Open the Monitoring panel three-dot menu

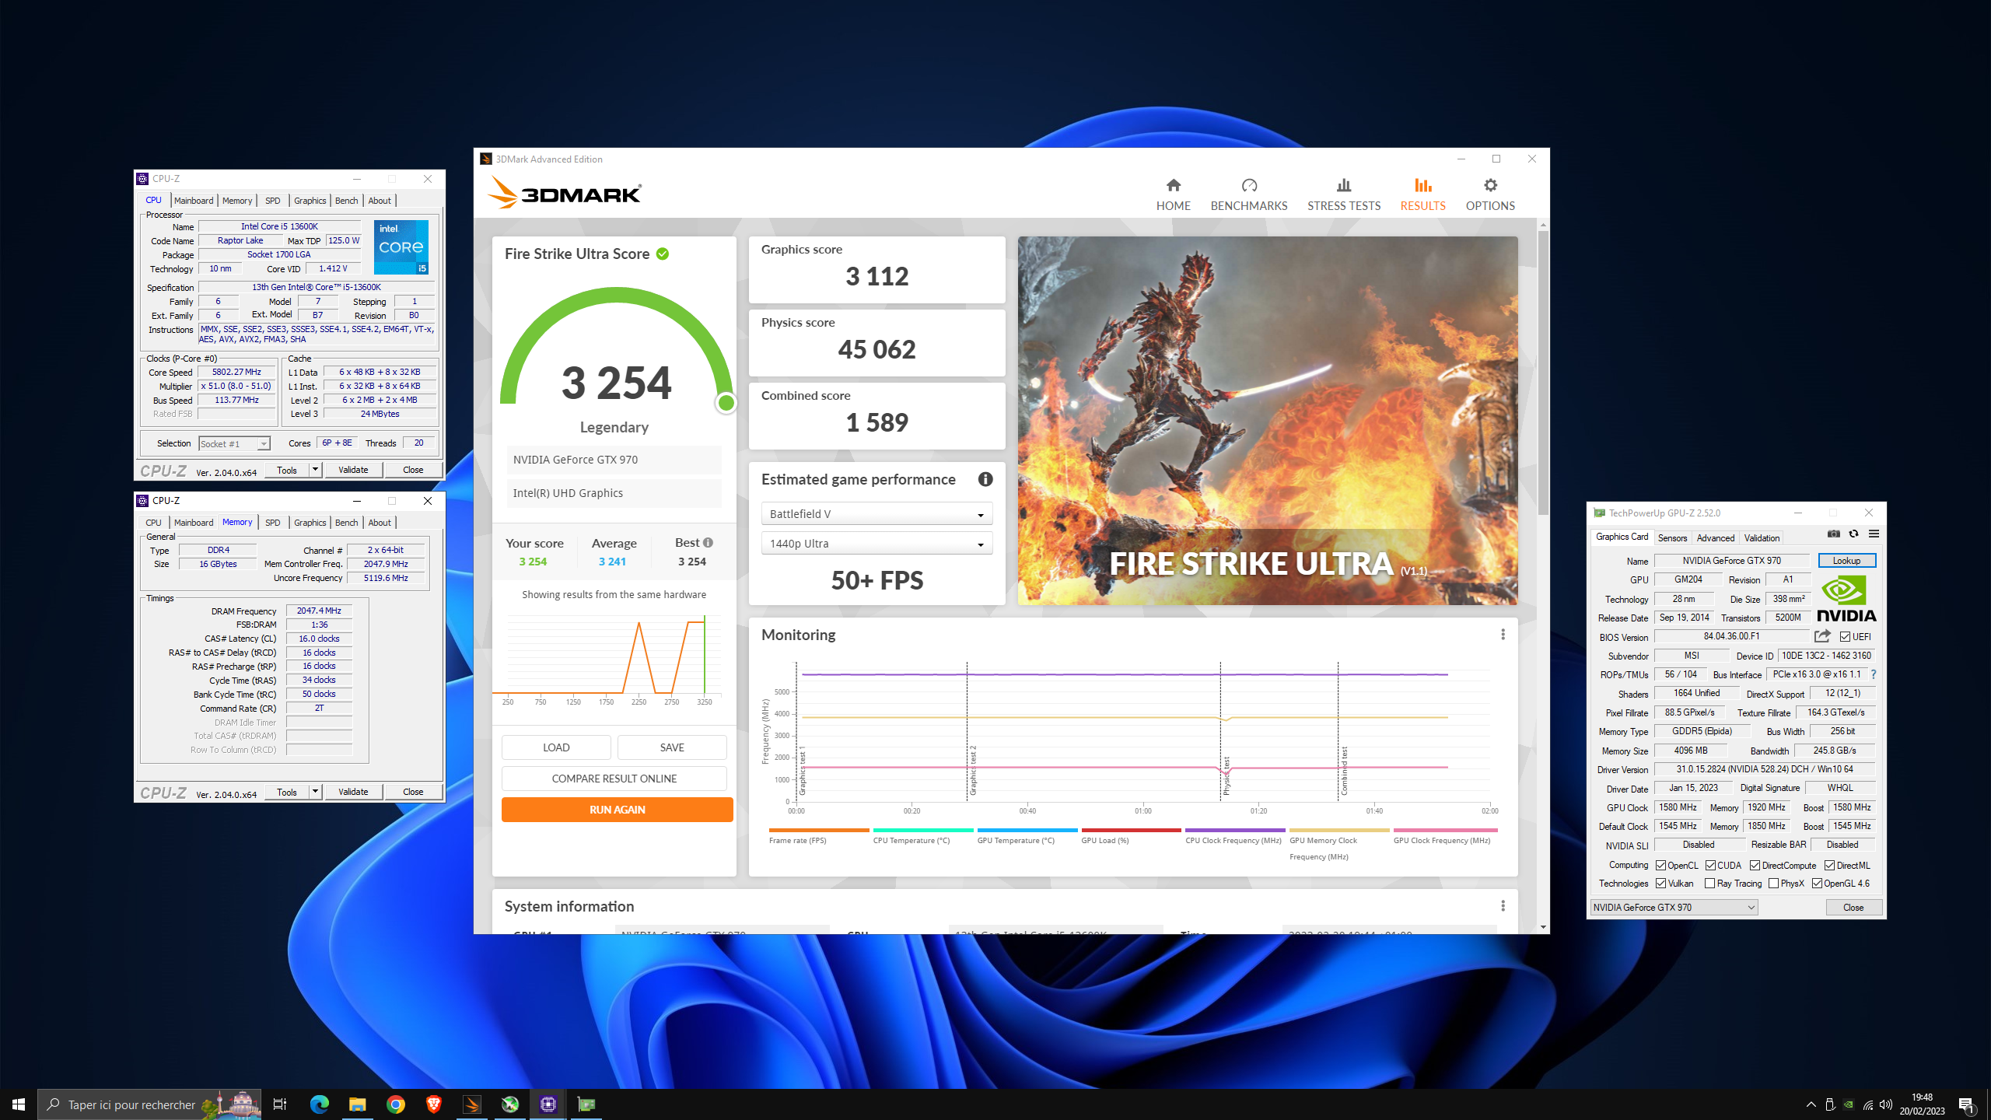1503,635
